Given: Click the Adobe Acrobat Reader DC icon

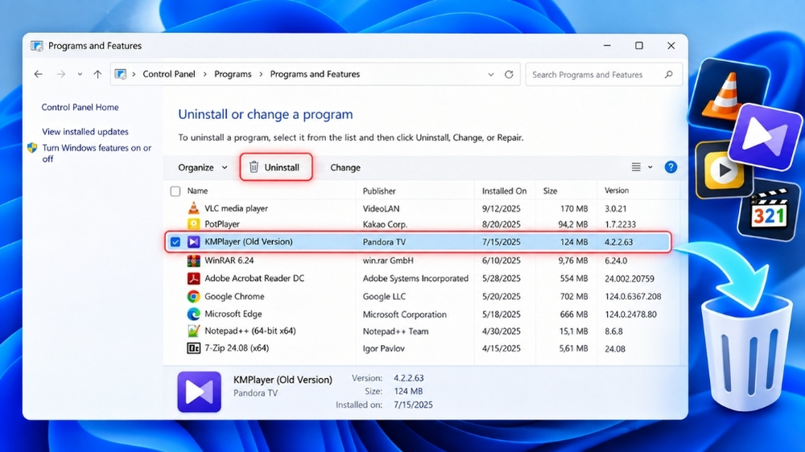Looking at the screenshot, I should point(193,278).
